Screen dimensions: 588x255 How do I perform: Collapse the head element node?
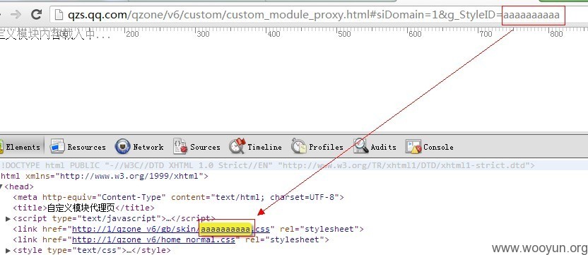pyautogui.click(x=1, y=186)
